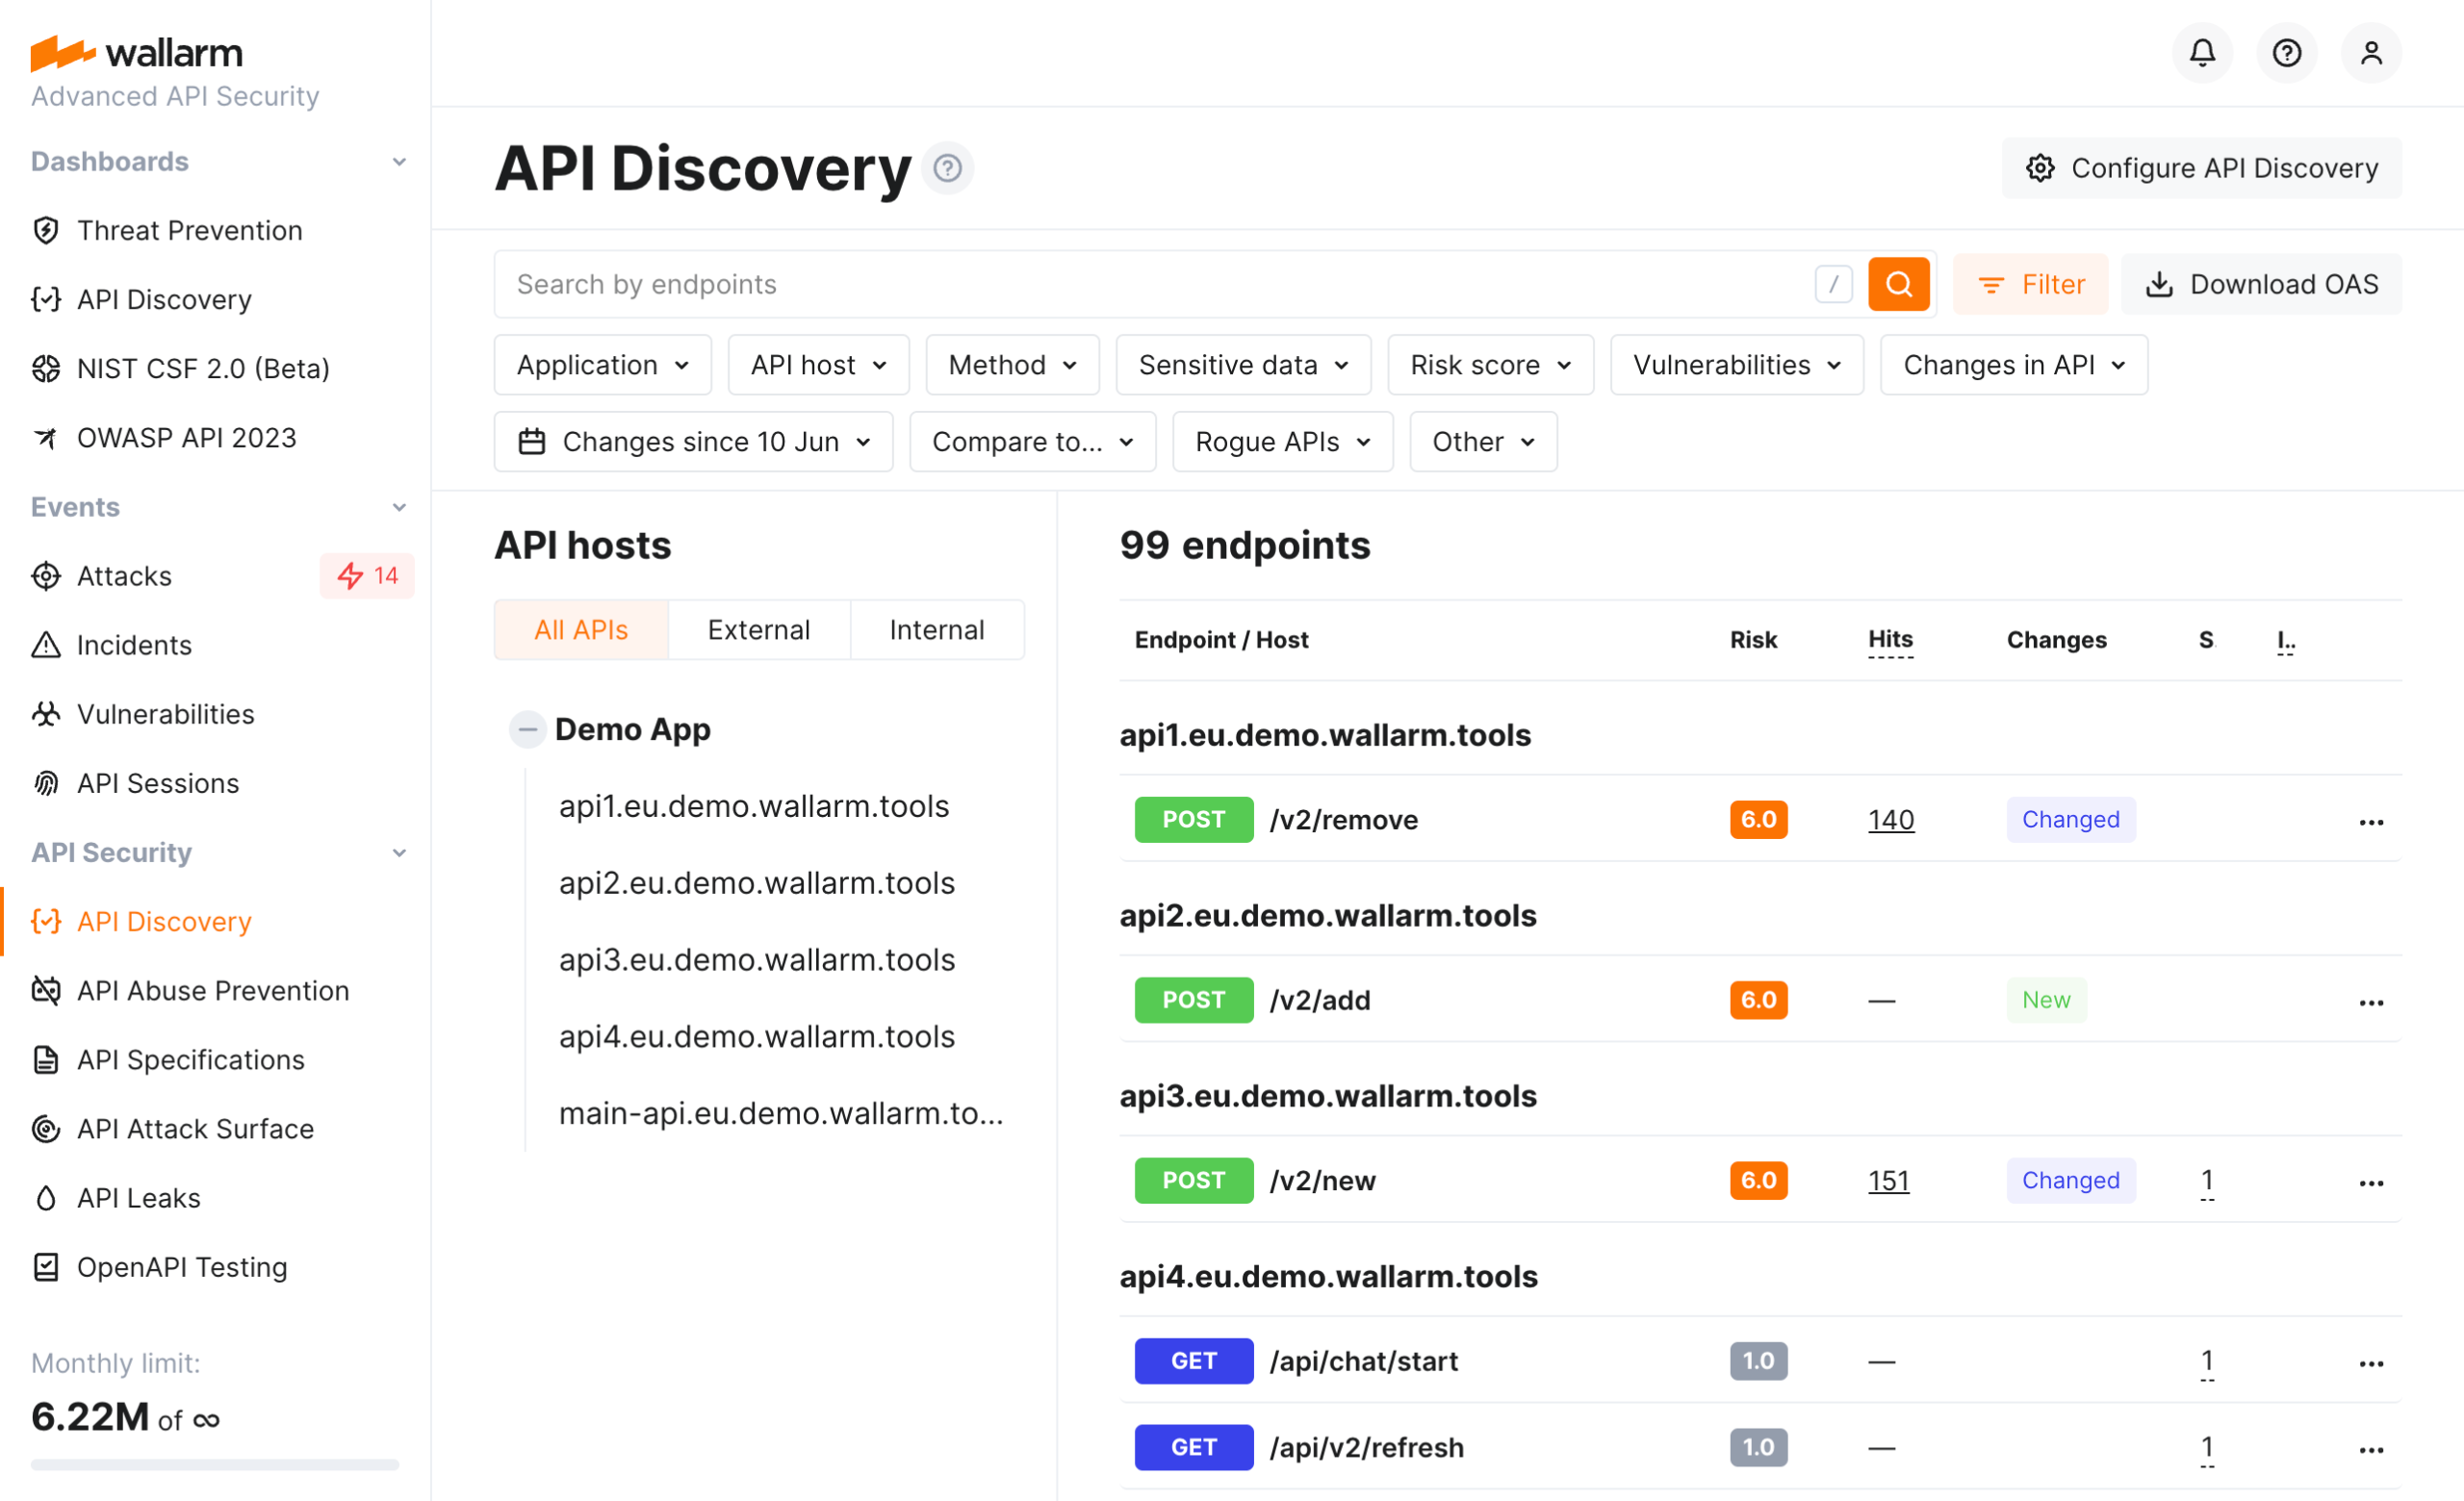Click the Download OAS button
This screenshot has height=1501, width=2464.
2261,285
